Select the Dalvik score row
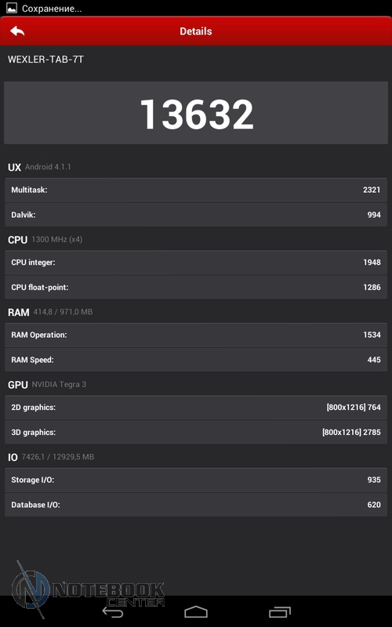 click(x=196, y=215)
